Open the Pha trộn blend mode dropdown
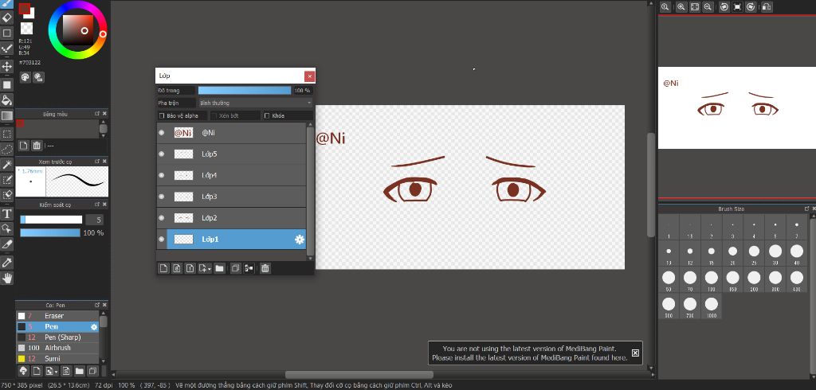 (x=253, y=103)
